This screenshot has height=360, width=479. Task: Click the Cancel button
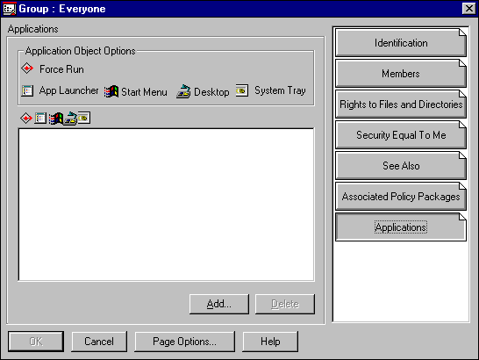[x=99, y=342]
